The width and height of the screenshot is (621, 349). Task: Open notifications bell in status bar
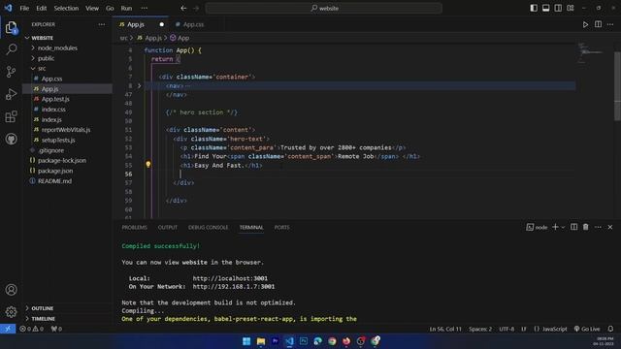pyautogui.click(x=610, y=329)
